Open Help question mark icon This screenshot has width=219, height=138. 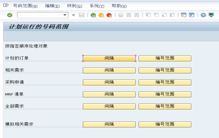[x=203, y=15]
